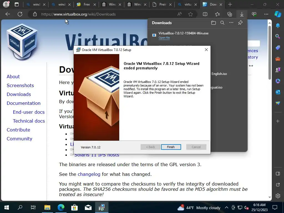
Task: Open the Downloads sidebar link
Action: (19, 94)
